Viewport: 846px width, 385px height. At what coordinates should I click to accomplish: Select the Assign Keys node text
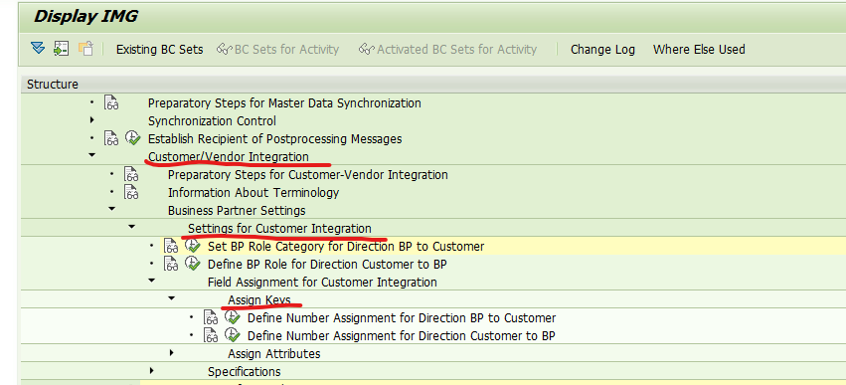coord(259,300)
